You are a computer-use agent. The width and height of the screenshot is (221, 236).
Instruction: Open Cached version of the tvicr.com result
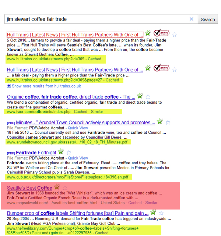pyautogui.click(x=81, y=111)
